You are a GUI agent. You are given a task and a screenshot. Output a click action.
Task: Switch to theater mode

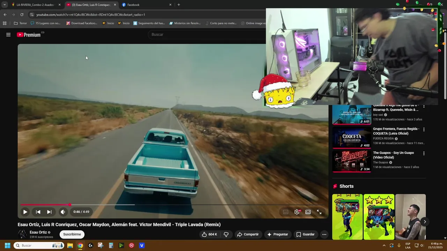pos(308,212)
